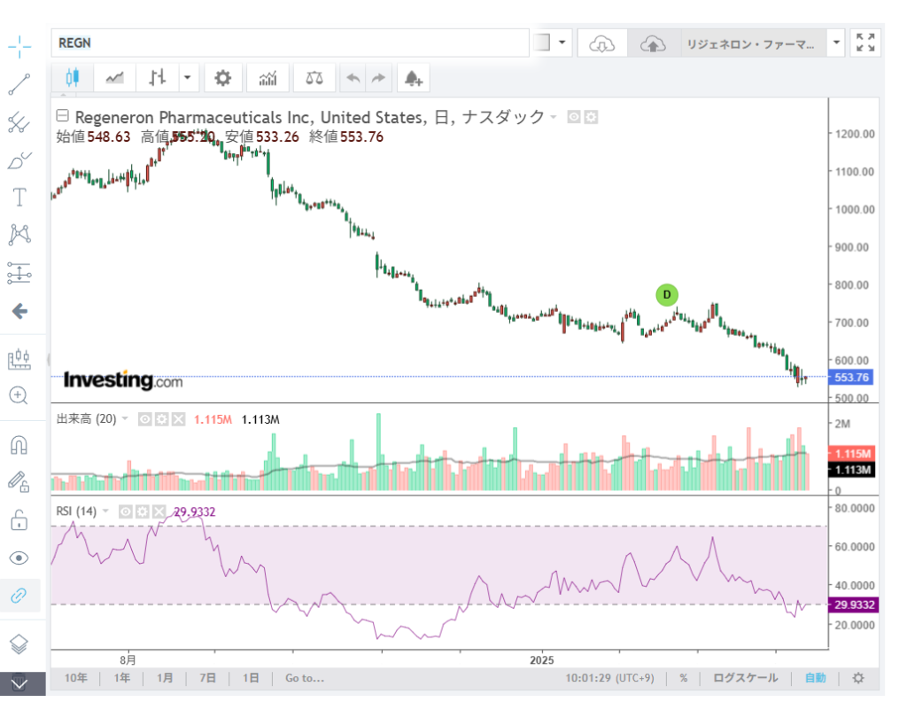Set time range to 1月
907x702 pixels.
pyautogui.click(x=165, y=678)
